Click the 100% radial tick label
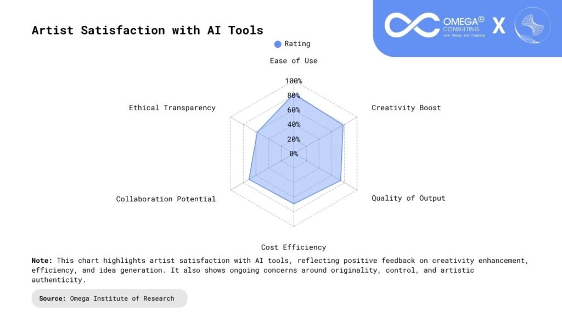Viewport: 562px width, 316px height. pyautogui.click(x=294, y=81)
